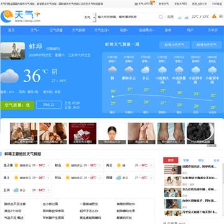Open 空气质量 in the navigation bar
The height and width of the screenshot is (224, 224).
pyautogui.click(x=56, y=30)
